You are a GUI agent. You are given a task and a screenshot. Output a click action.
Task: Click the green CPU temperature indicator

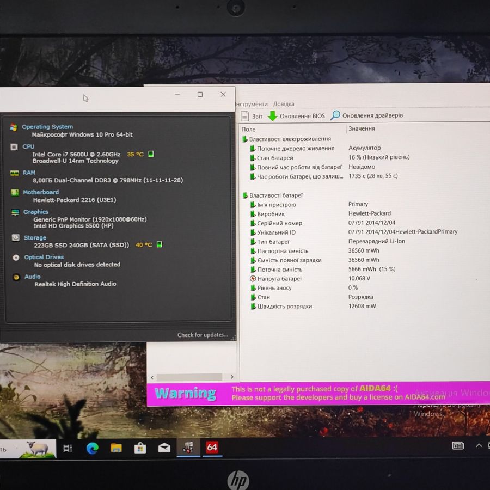(x=151, y=154)
